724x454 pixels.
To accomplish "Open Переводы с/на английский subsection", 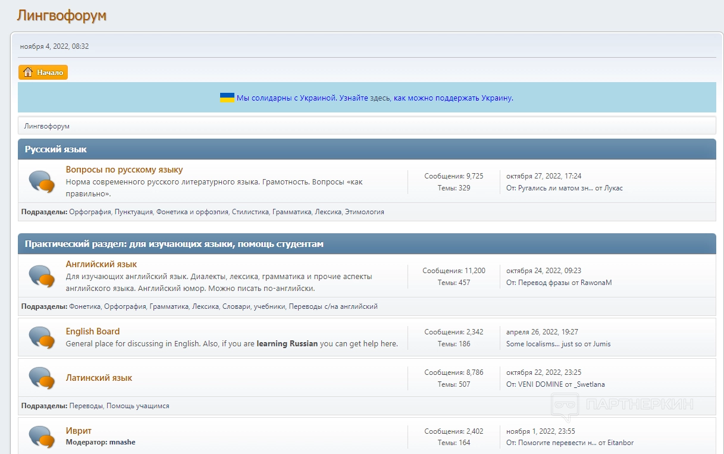I will tap(333, 306).
